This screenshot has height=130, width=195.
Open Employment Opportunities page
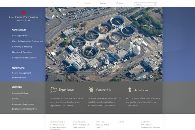tap(24, 109)
